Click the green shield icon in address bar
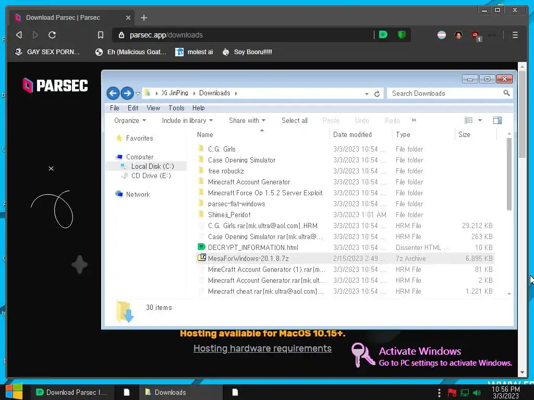 pos(402,34)
